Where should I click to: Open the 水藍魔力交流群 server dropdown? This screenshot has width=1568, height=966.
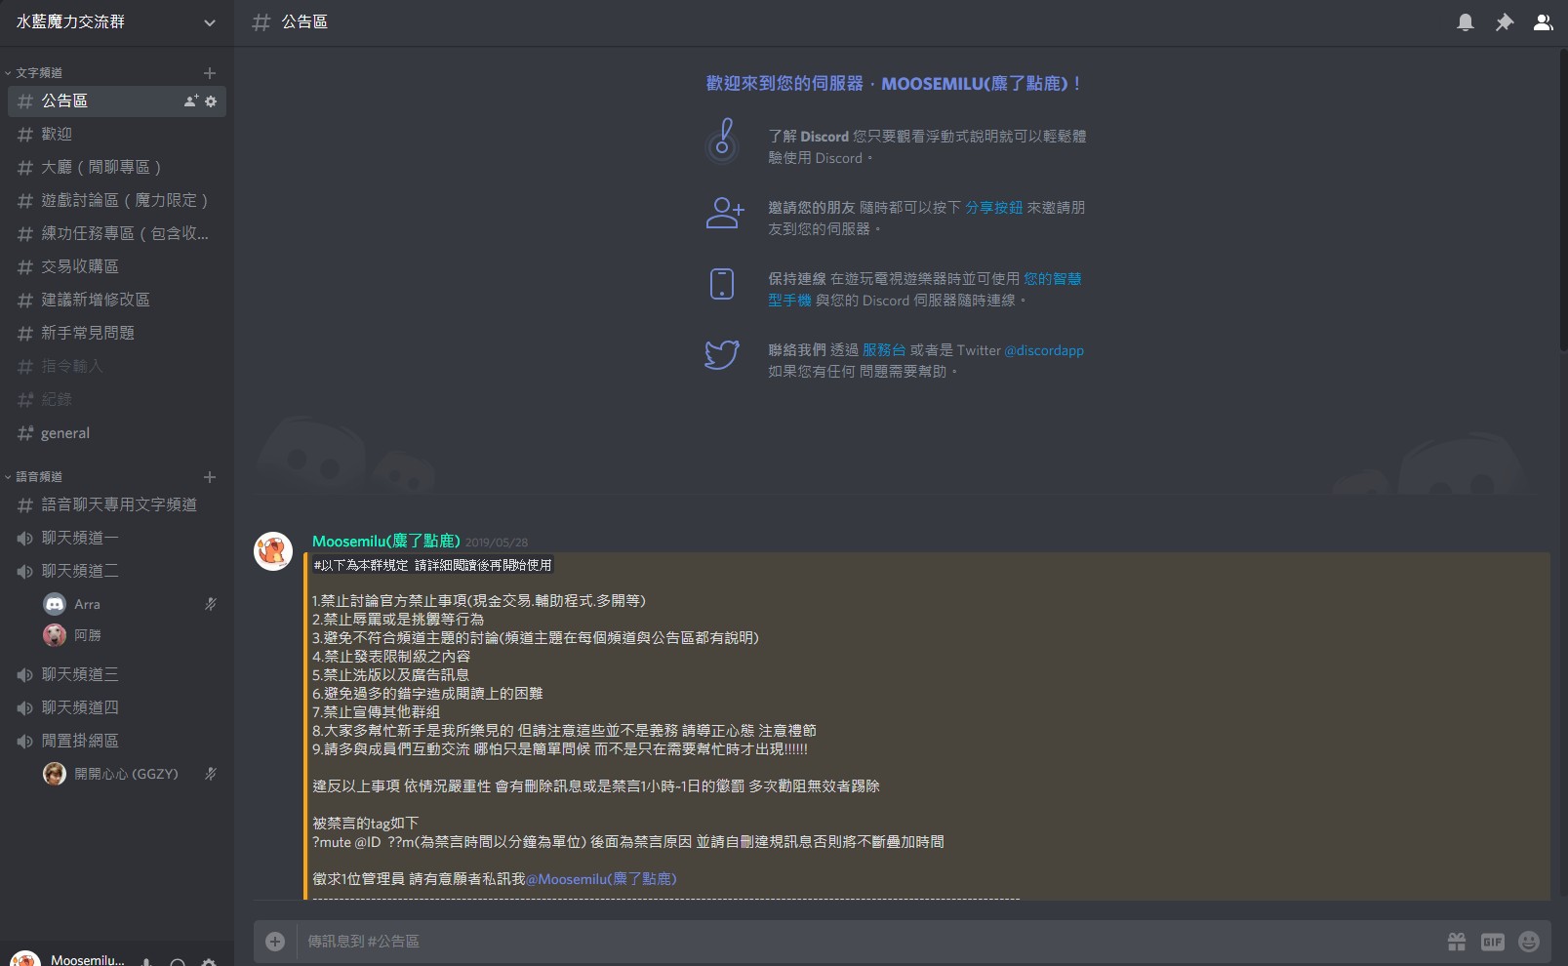[117, 22]
